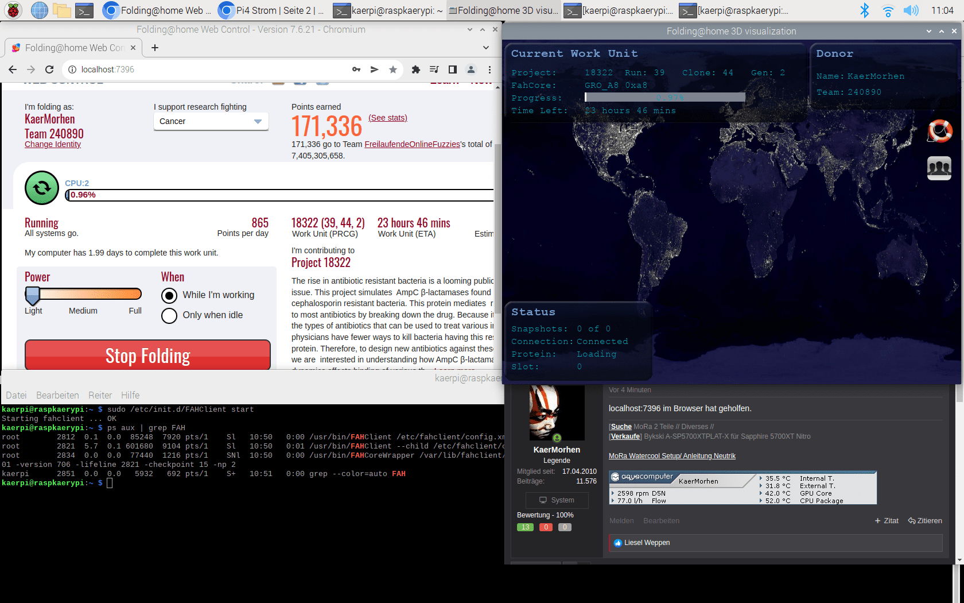Open the Chromium extensions puzzle icon
This screenshot has width=964, height=603.
click(x=416, y=69)
